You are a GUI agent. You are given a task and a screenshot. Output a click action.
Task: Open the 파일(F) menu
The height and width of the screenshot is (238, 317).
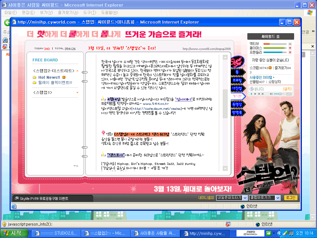pyautogui.click(x=11, y=12)
